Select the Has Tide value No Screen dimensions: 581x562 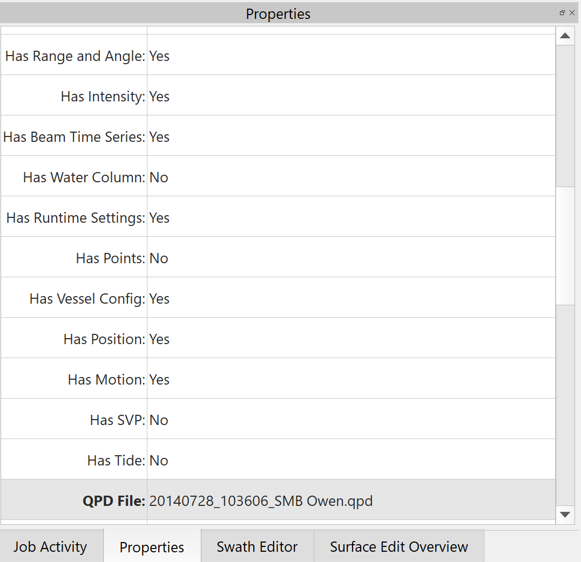(159, 461)
